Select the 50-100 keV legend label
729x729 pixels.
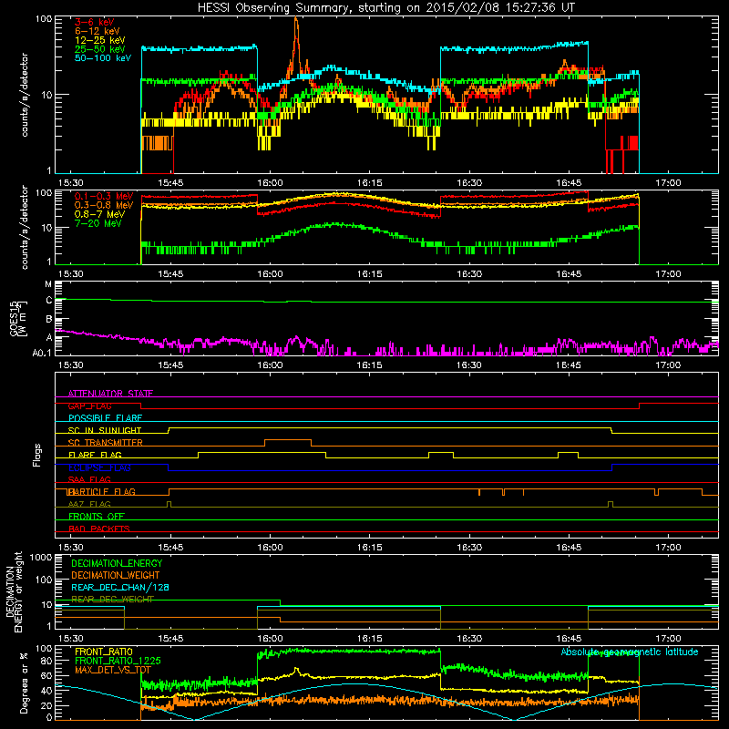[102, 58]
